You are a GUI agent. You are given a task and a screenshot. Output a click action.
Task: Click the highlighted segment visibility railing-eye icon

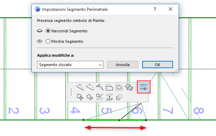coord(144,87)
